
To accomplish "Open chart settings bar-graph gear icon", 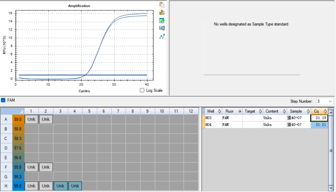I will pyautogui.click(x=162, y=13).
